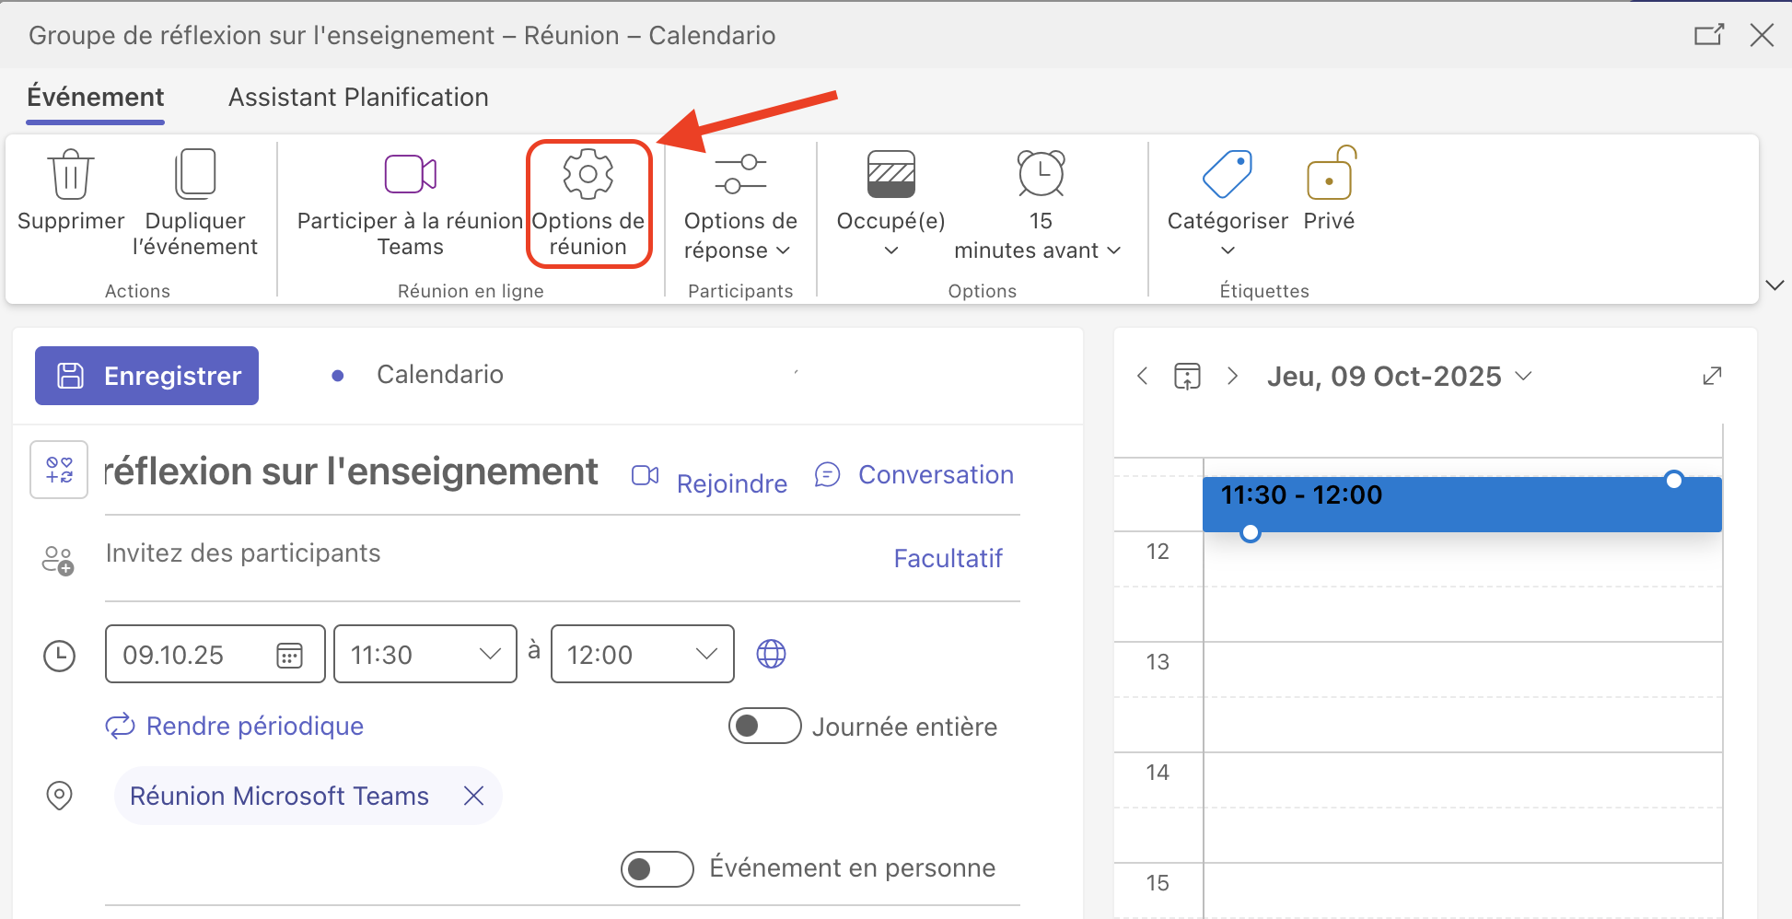This screenshot has width=1792, height=919.
Task: Open the time zone globe icon
Action: 771,654
